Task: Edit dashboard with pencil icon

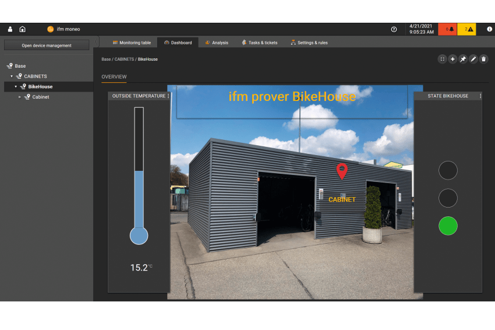Action: coord(473,59)
